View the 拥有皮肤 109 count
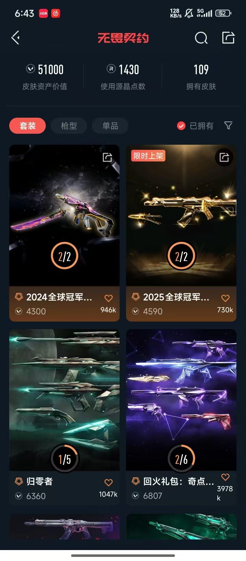The width and height of the screenshot is (246, 561). pyautogui.click(x=201, y=77)
